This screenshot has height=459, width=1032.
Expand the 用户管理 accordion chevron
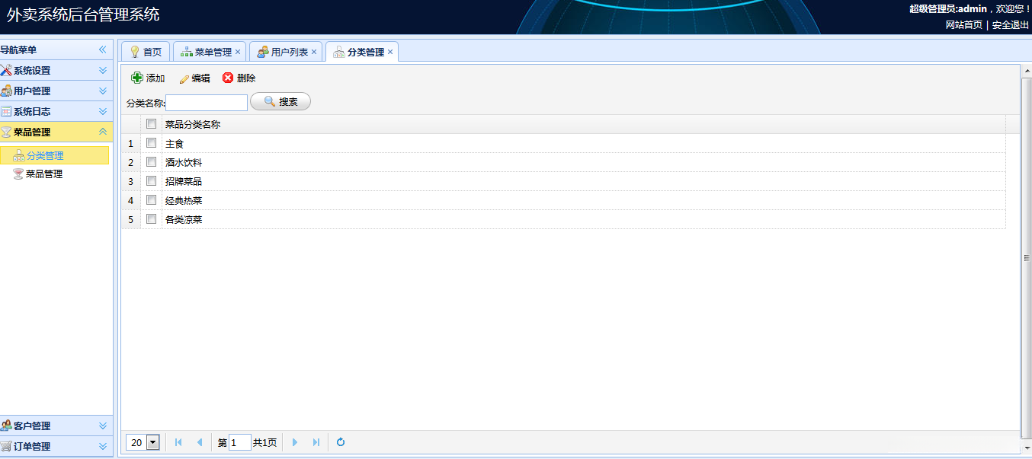point(102,91)
